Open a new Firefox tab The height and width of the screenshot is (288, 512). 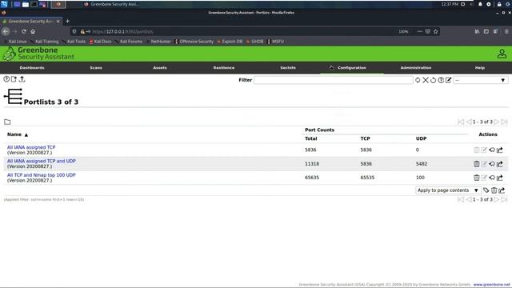[x=67, y=22]
